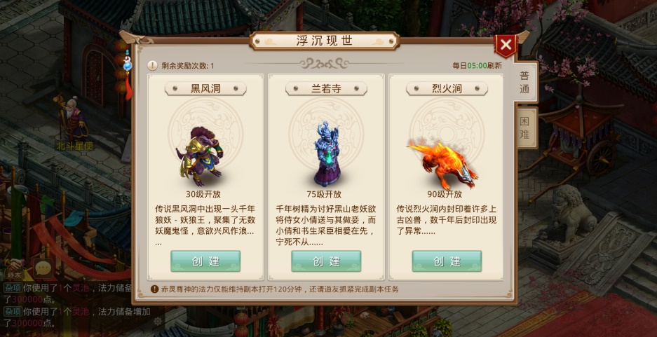This screenshot has height=337, width=657.
Task: Open the chat bubble icon
Action: [43, 268]
